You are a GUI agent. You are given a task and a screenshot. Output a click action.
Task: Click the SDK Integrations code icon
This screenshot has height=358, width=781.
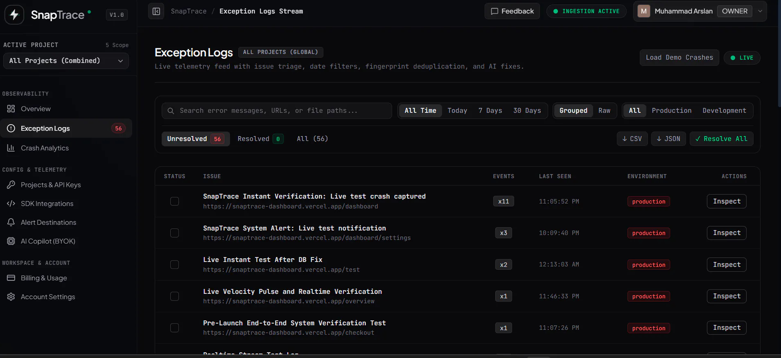click(x=11, y=204)
